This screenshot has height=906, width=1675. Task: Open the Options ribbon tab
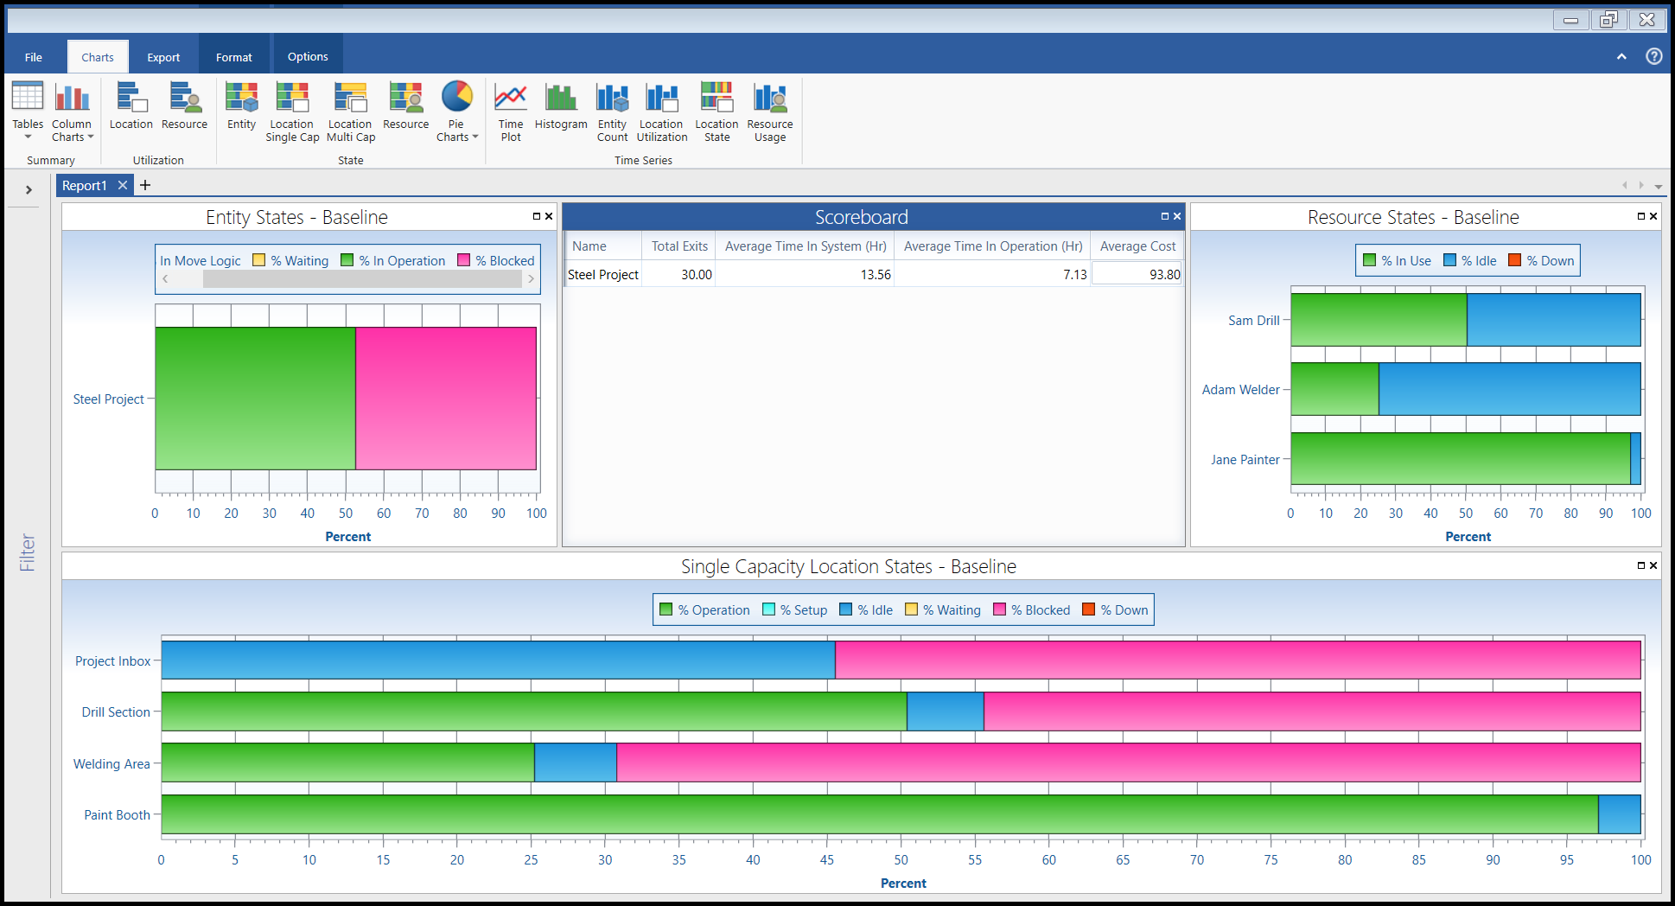[308, 57]
